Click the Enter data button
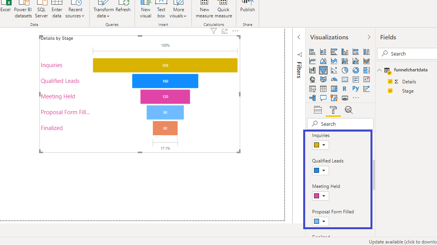Image resolution: width=437 pixels, height=245 pixels. pyautogui.click(x=57, y=10)
